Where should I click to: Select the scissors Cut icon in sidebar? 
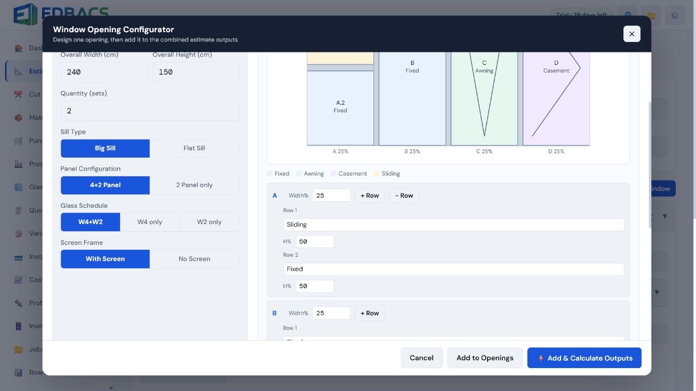19,94
